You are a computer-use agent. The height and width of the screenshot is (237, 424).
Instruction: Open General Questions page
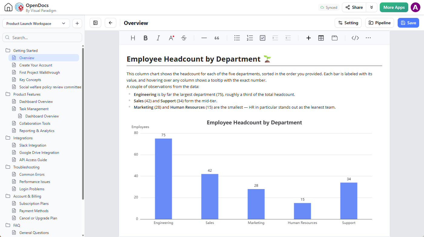(34, 233)
